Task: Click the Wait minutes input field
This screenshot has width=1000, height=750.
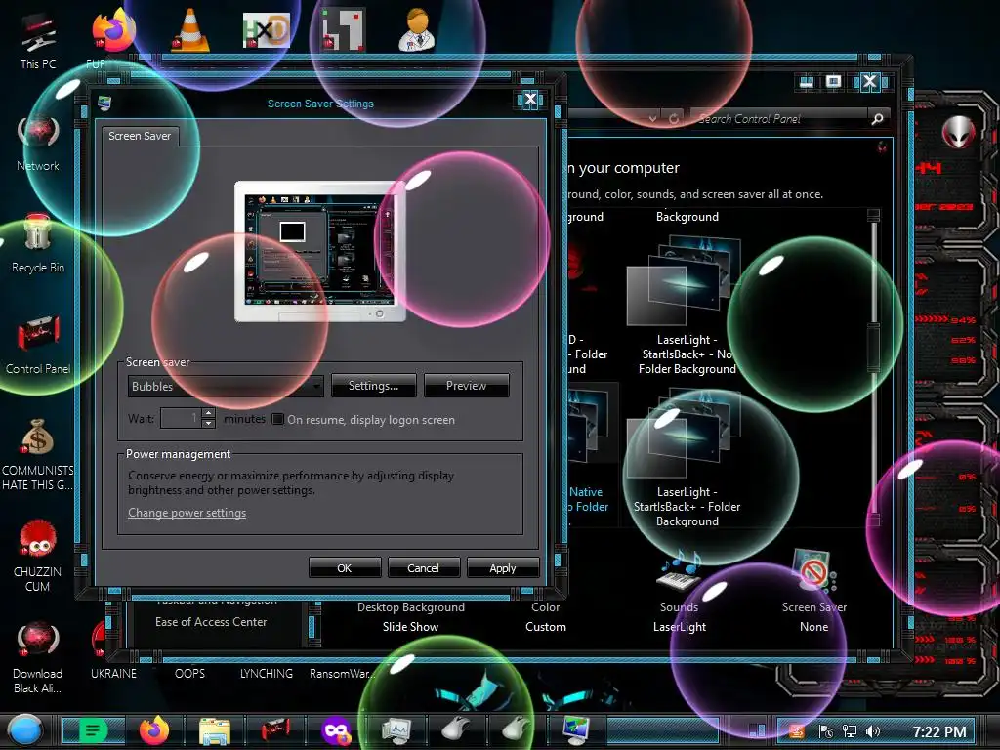Action: (181, 418)
